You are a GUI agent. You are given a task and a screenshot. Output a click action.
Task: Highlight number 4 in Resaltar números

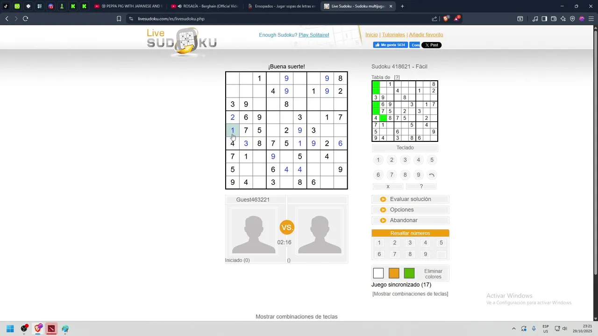pos(426,243)
